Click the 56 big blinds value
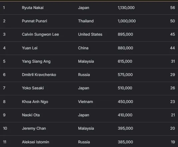This screenshot has width=178, height=147. [x=172, y=8]
